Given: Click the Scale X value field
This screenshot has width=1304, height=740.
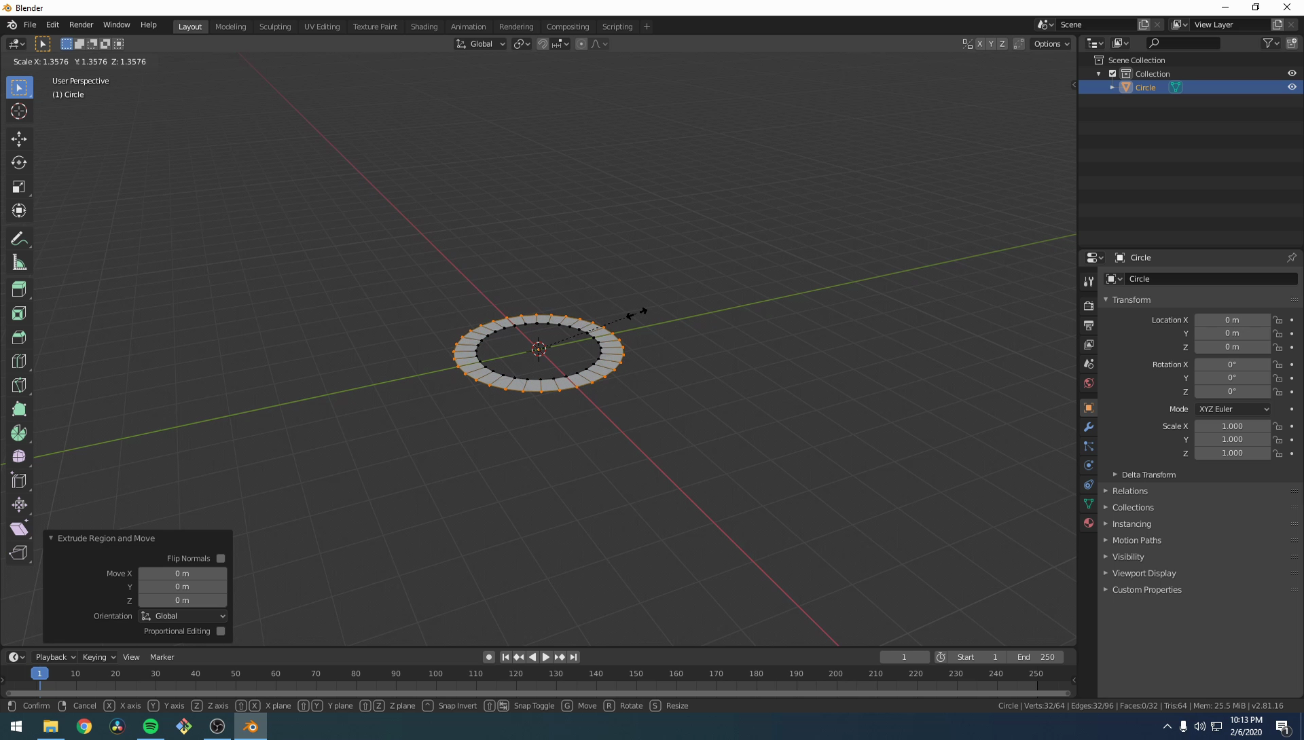Looking at the screenshot, I should (1231, 426).
